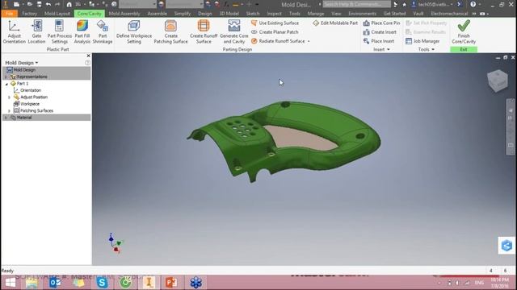Open the Job Manager
This screenshot has width=517, height=290.
(422, 41)
